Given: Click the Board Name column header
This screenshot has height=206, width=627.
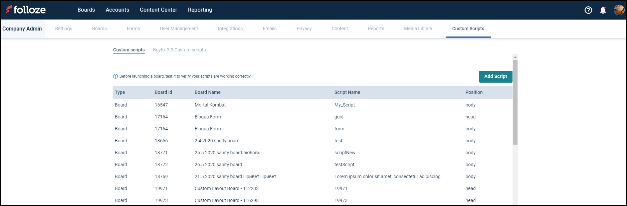Looking at the screenshot, I should pyautogui.click(x=208, y=92).
